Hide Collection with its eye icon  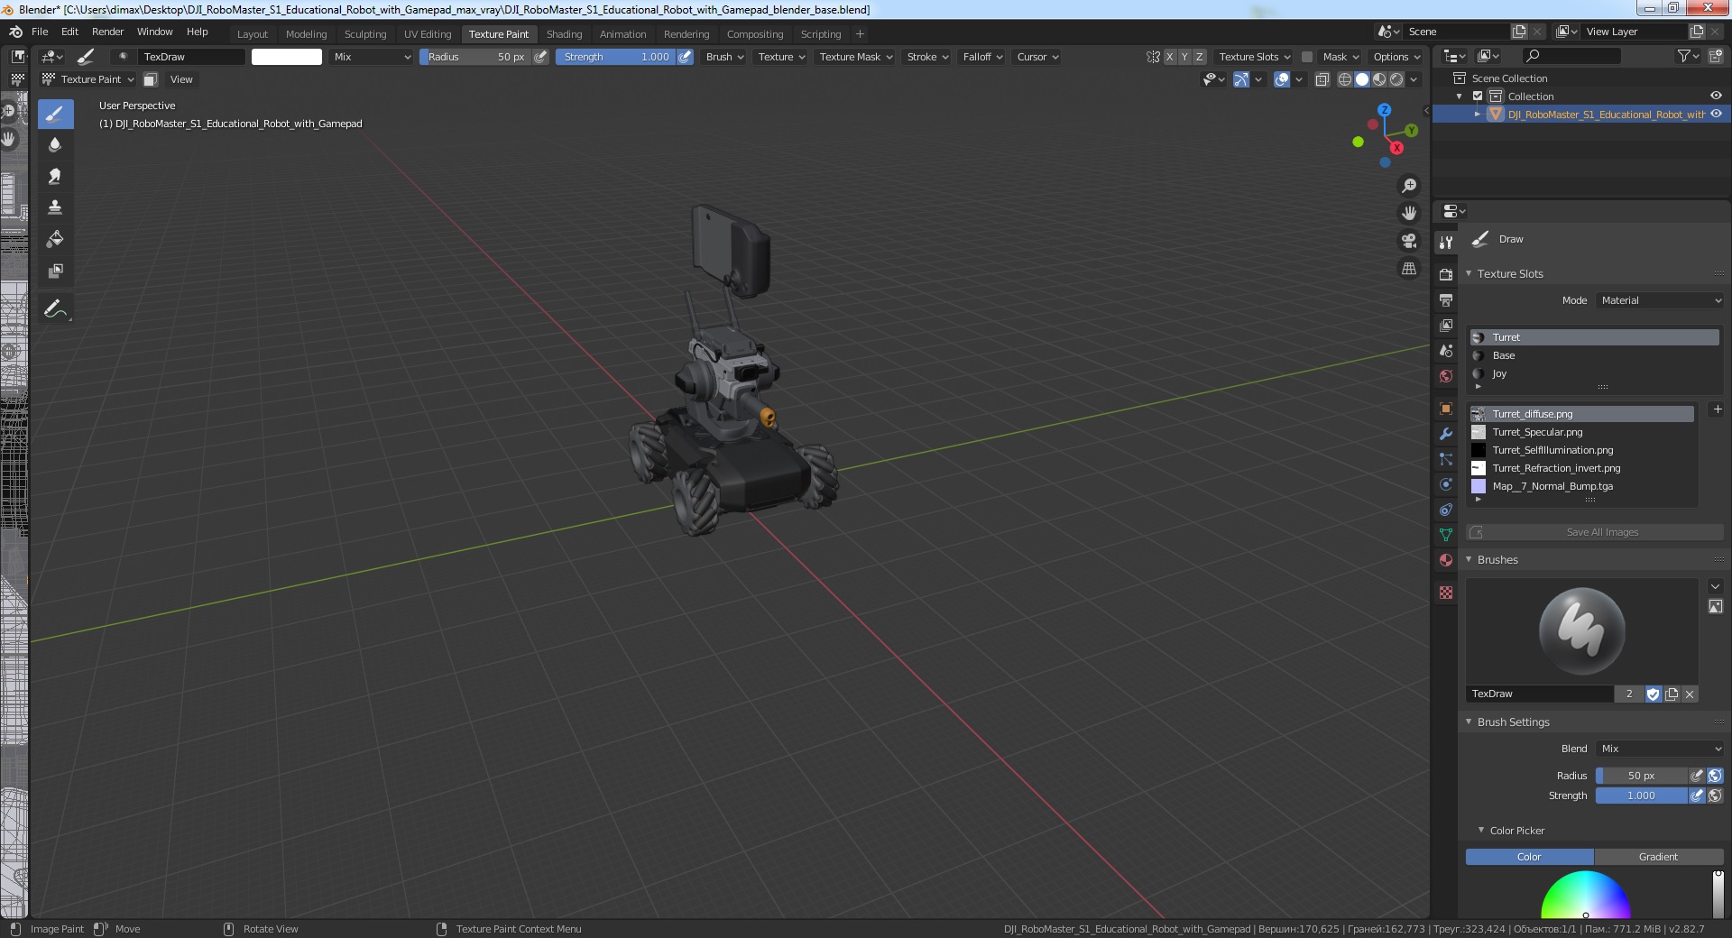pos(1716,96)
